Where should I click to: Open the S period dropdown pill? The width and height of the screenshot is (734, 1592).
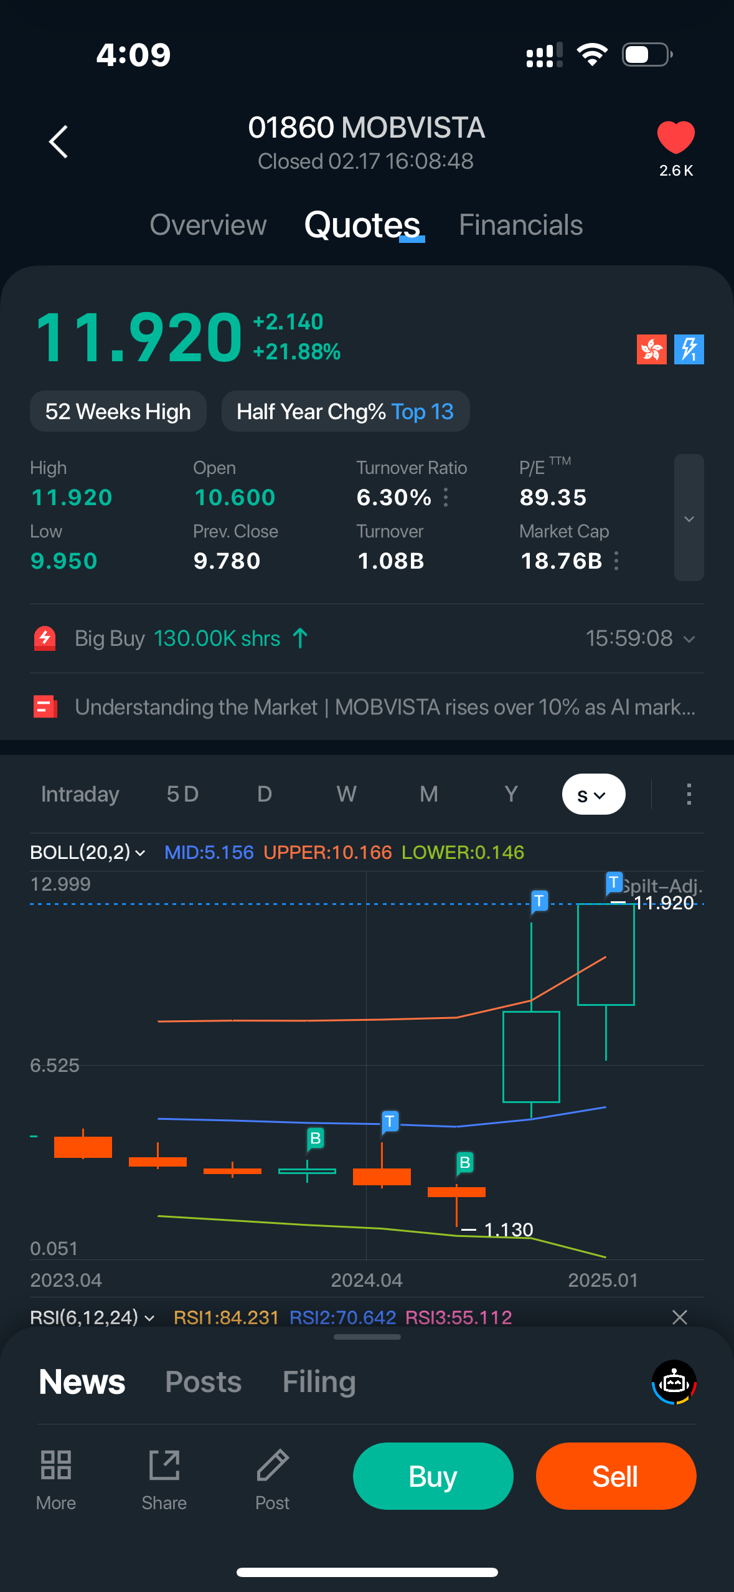tap(593, 794)
